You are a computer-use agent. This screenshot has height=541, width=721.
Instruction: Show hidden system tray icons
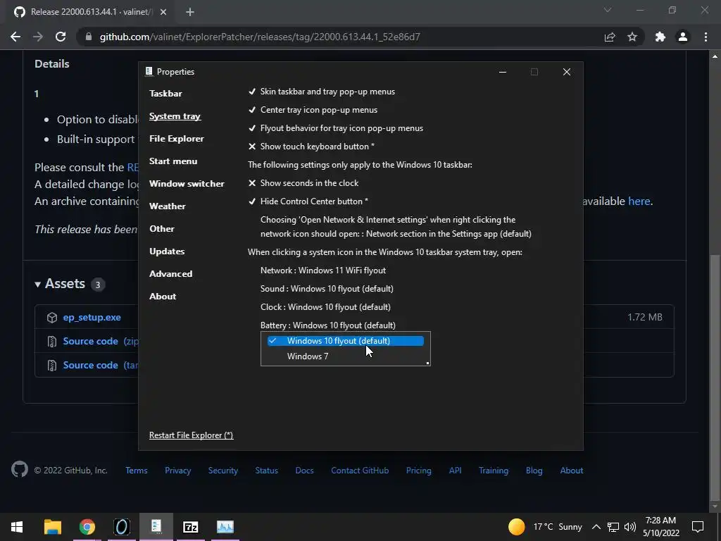[596, 527]
